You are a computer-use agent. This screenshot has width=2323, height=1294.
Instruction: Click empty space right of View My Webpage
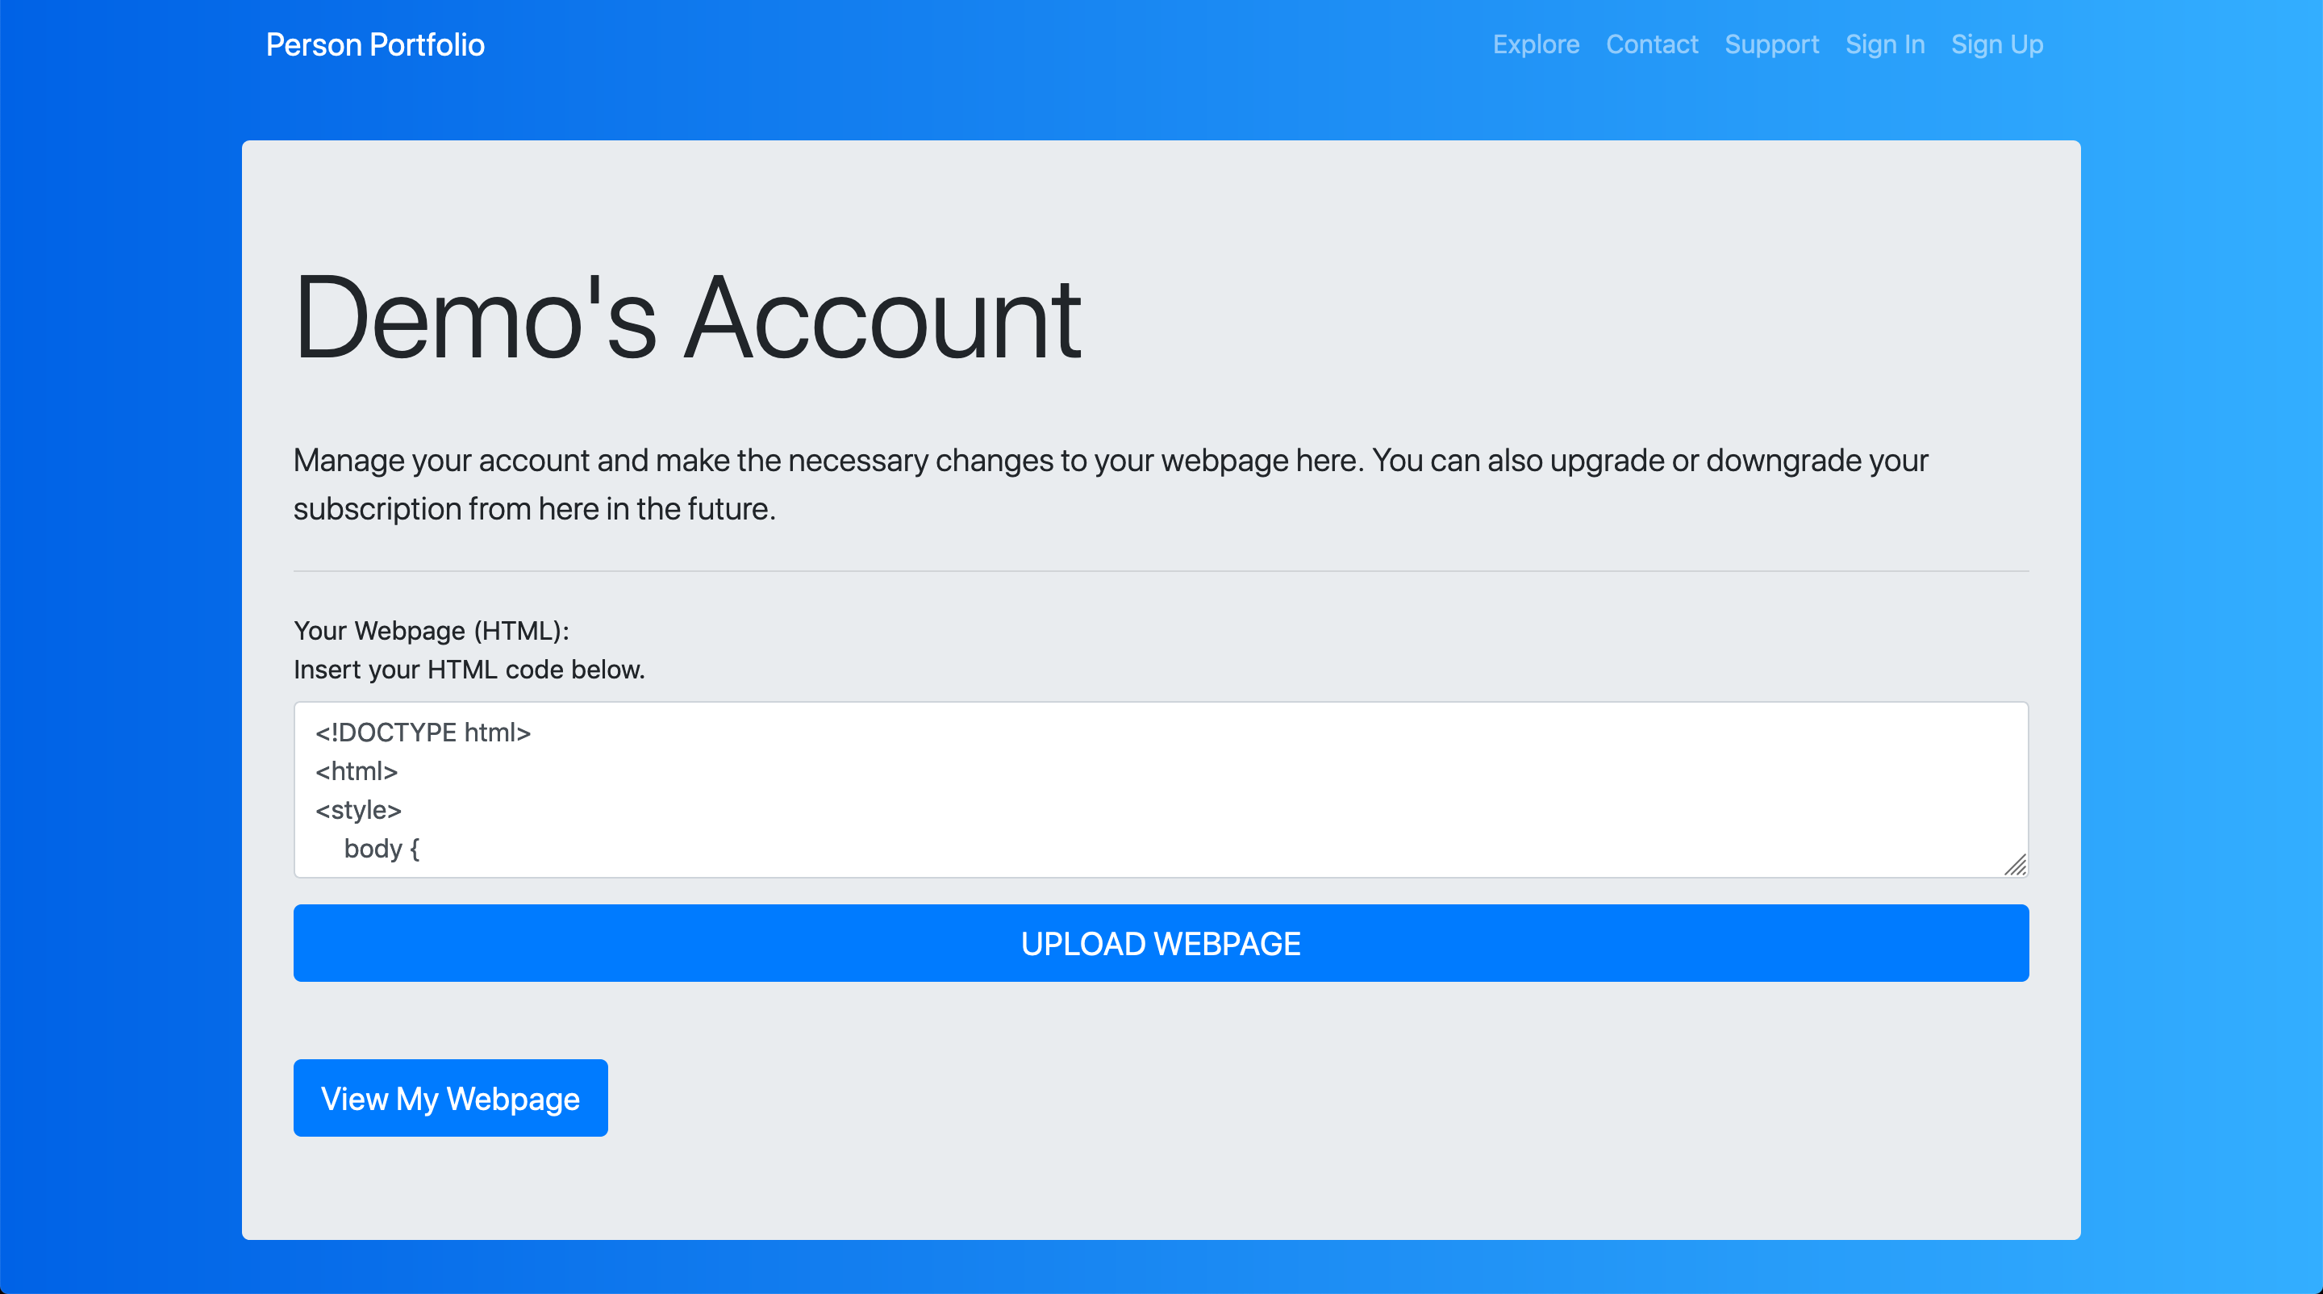(1262, 1097)
